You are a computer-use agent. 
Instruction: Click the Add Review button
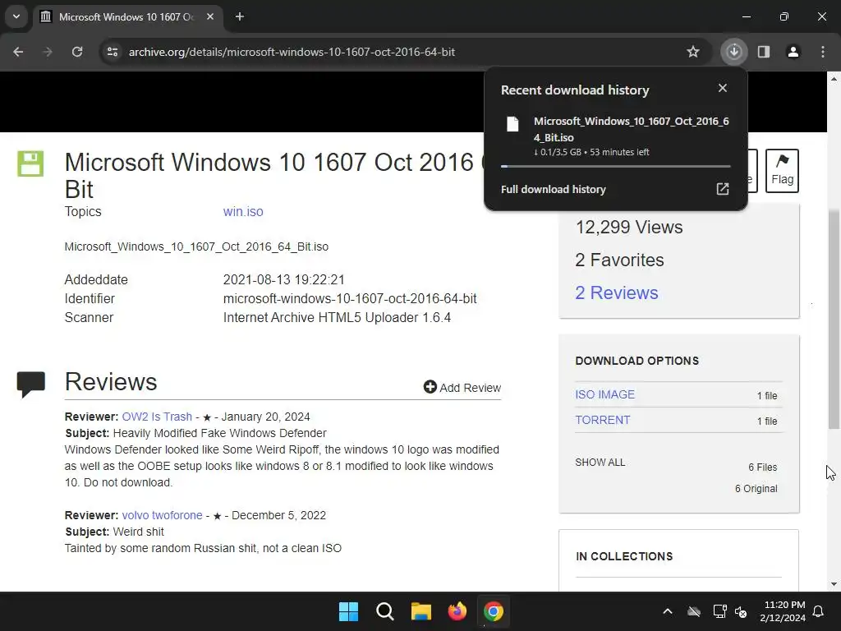(x=462, y=388)
